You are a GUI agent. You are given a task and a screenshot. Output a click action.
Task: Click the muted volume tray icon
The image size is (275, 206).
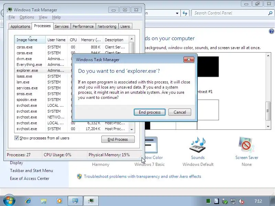pos(241,201)
